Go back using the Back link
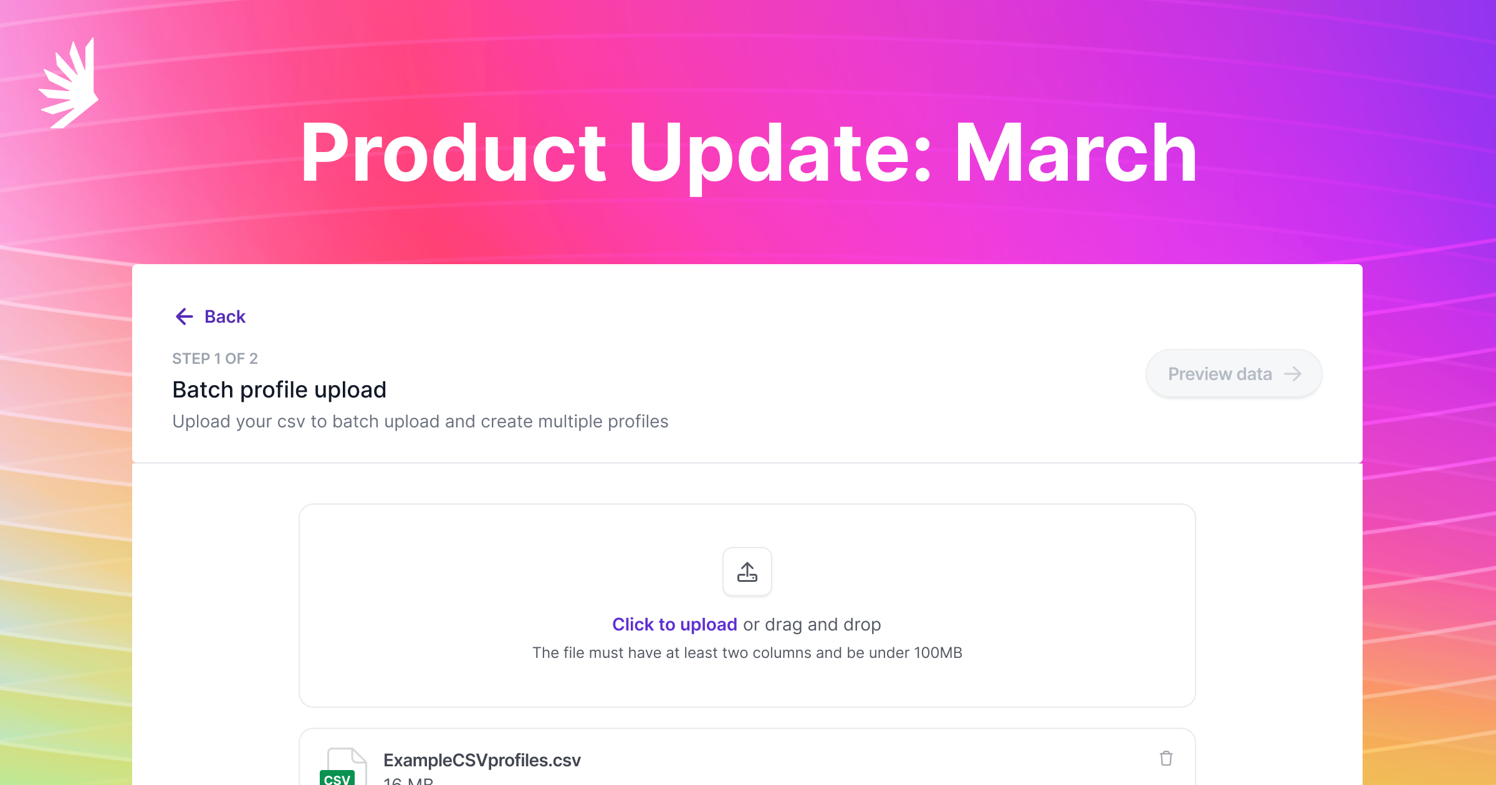Viewport: 1496px width, 785px height. (x=225, y=316)
